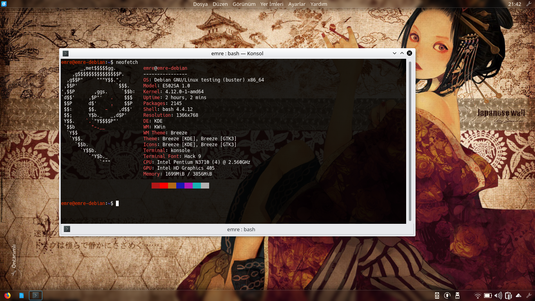
Task: Show battery status from the tray
Action: 488,296
